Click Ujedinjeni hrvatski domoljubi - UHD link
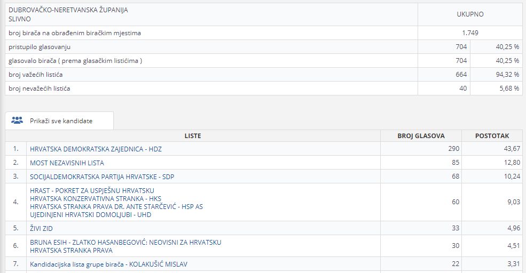The width and height of the screenshot is (526, 273). point(91,214)
